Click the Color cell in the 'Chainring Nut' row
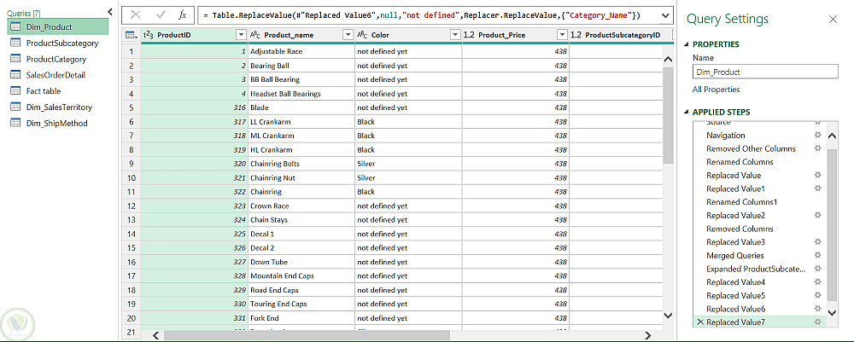 pos(408,177)
